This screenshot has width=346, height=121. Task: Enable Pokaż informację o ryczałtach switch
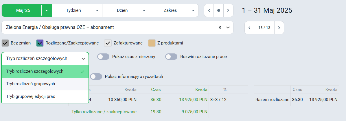coord(96,77)
